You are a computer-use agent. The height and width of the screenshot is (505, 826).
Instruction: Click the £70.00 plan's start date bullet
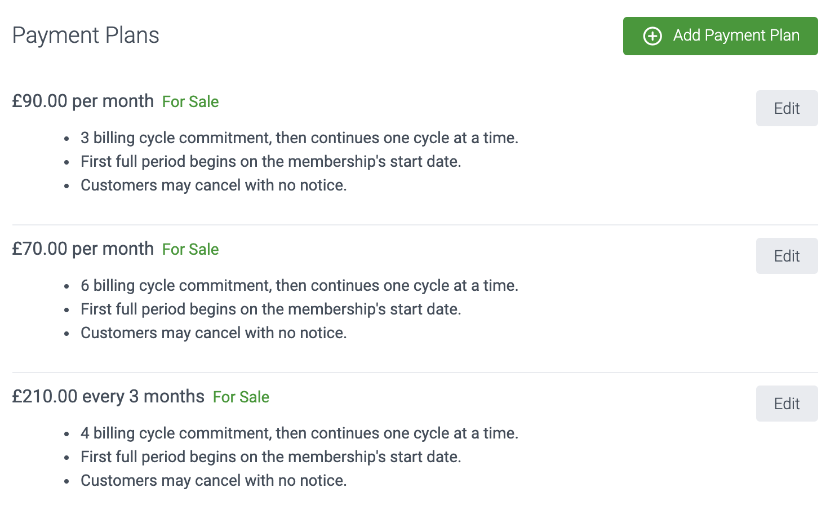click(x=271, y=309)
